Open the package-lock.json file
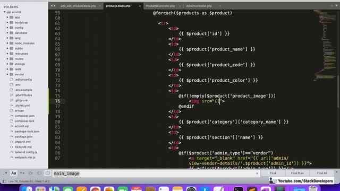The image size is (340, 191). coord(27,132)
